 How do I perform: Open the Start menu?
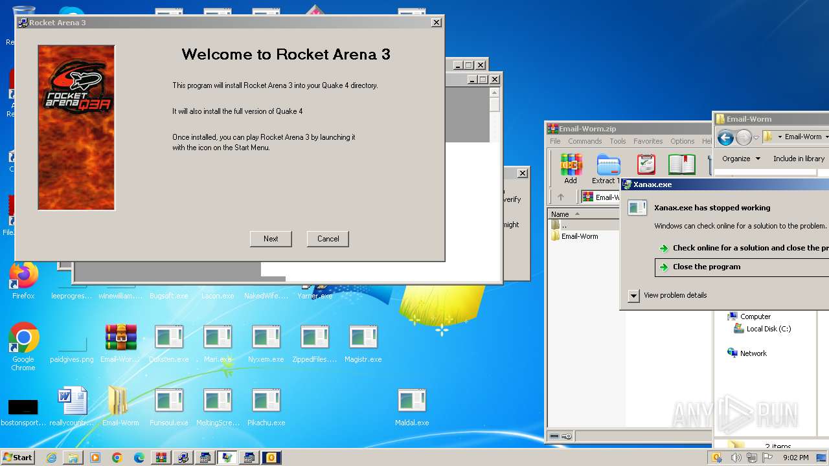[x=17, y=457]
